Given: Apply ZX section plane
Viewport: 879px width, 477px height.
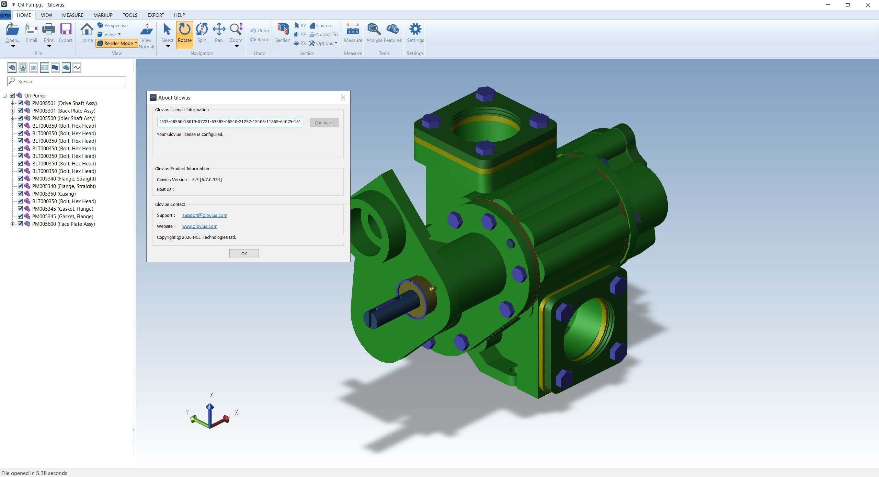Looking at the screenshot, I should coord(300,43).
